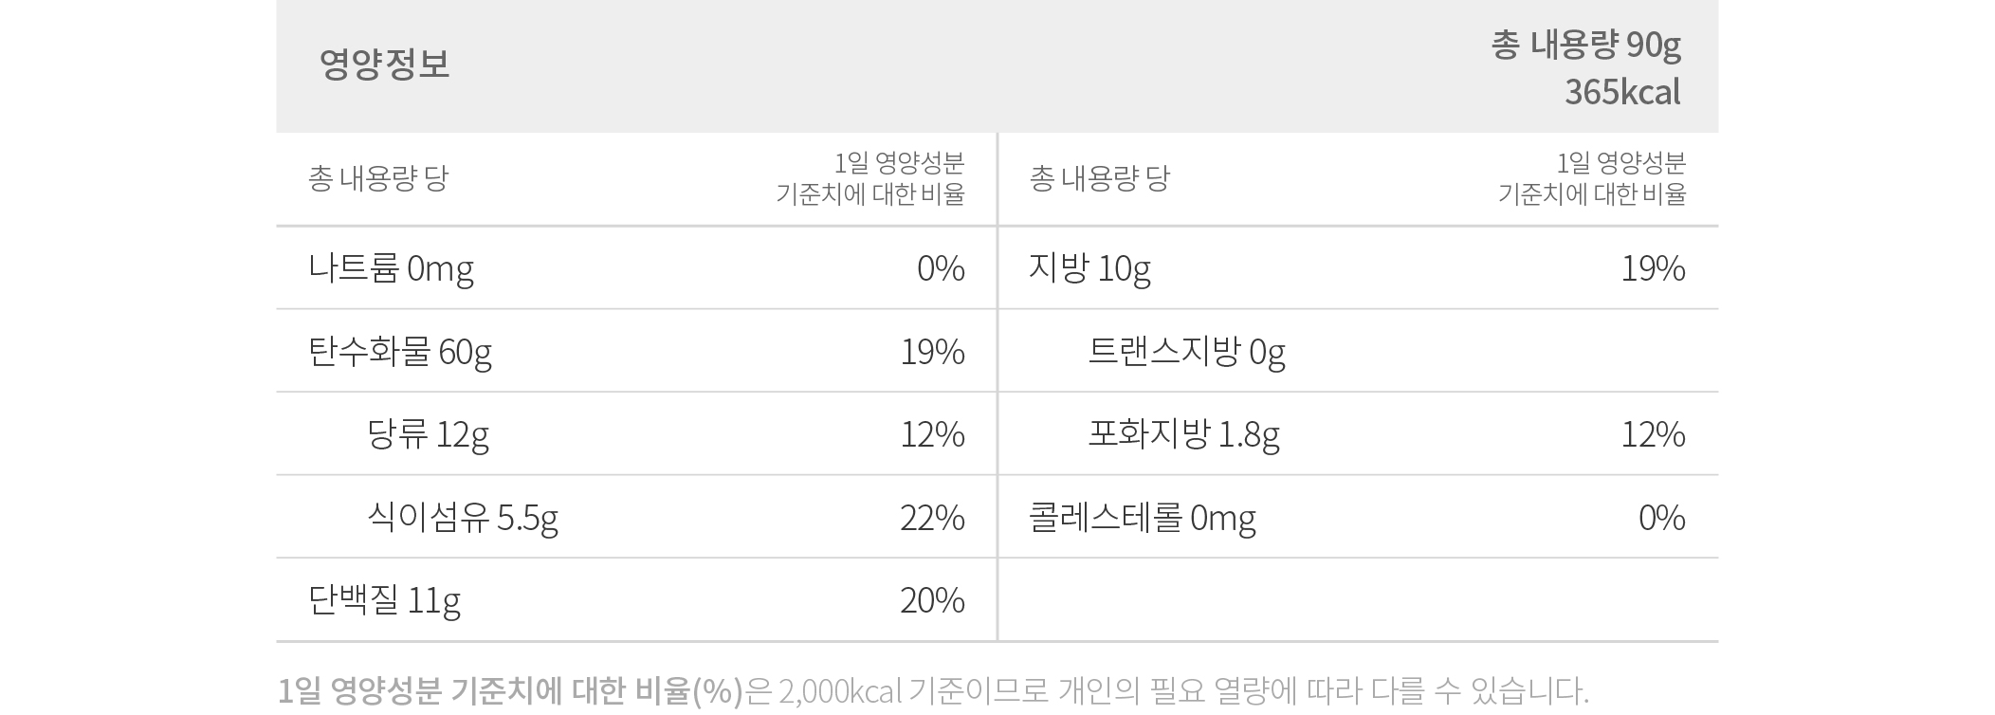The height and width of the screenshot is (715, 1995).
Task: Select the 20% value for 단백질
Action: (933, 600)
